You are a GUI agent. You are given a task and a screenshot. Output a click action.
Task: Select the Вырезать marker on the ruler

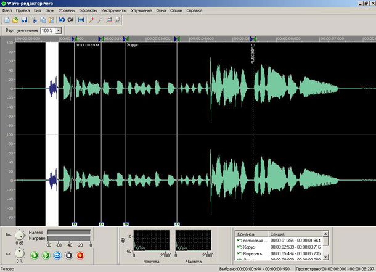[x=253, y=39]
